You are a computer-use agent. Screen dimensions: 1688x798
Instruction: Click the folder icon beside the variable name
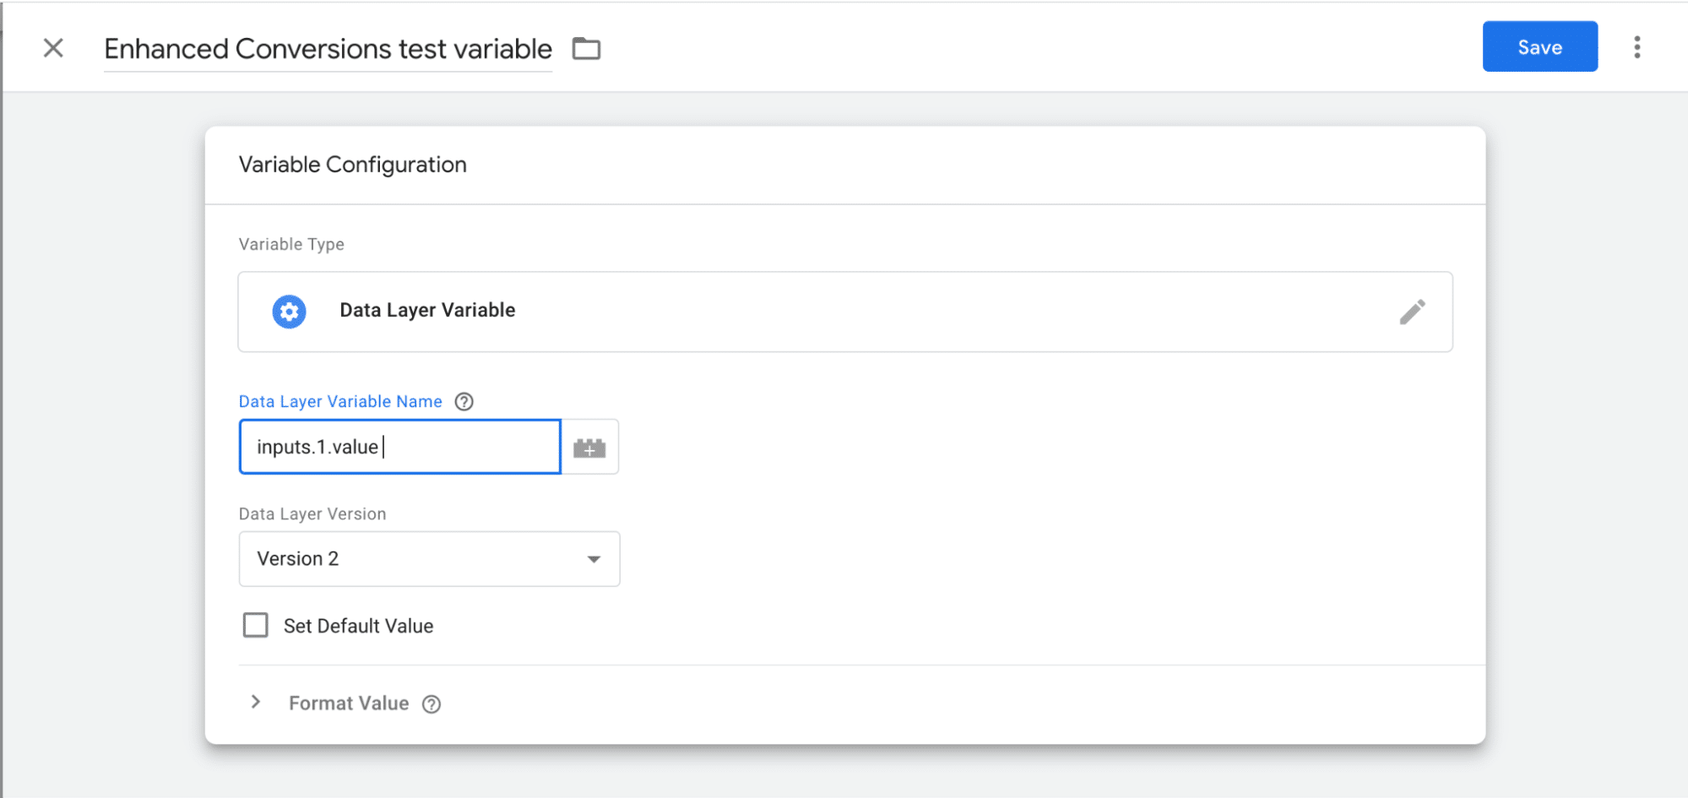(x=586, y=49)
